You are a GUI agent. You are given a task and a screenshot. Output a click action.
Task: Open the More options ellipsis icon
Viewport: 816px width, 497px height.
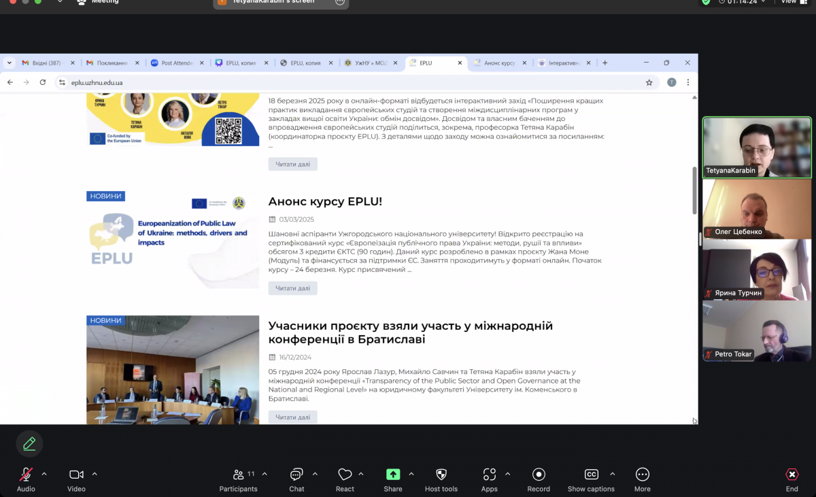642,474
